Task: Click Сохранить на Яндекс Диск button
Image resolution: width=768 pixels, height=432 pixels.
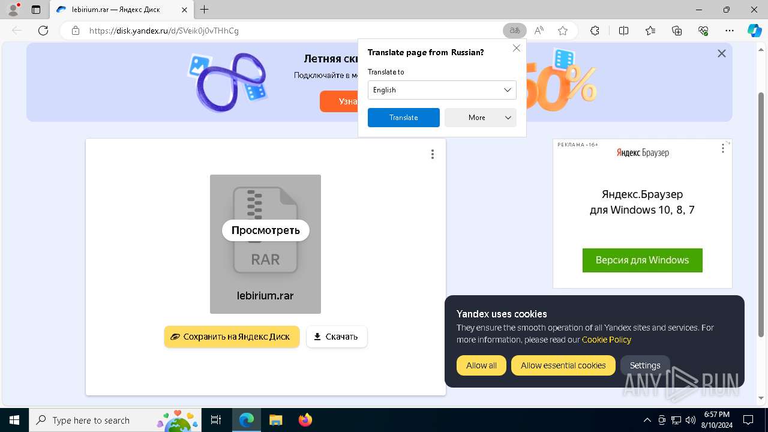Action: [x=232, y=337]
